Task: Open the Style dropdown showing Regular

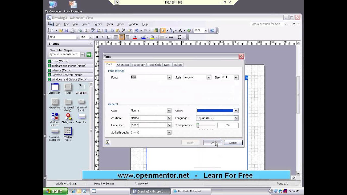Action: point(208,77)
